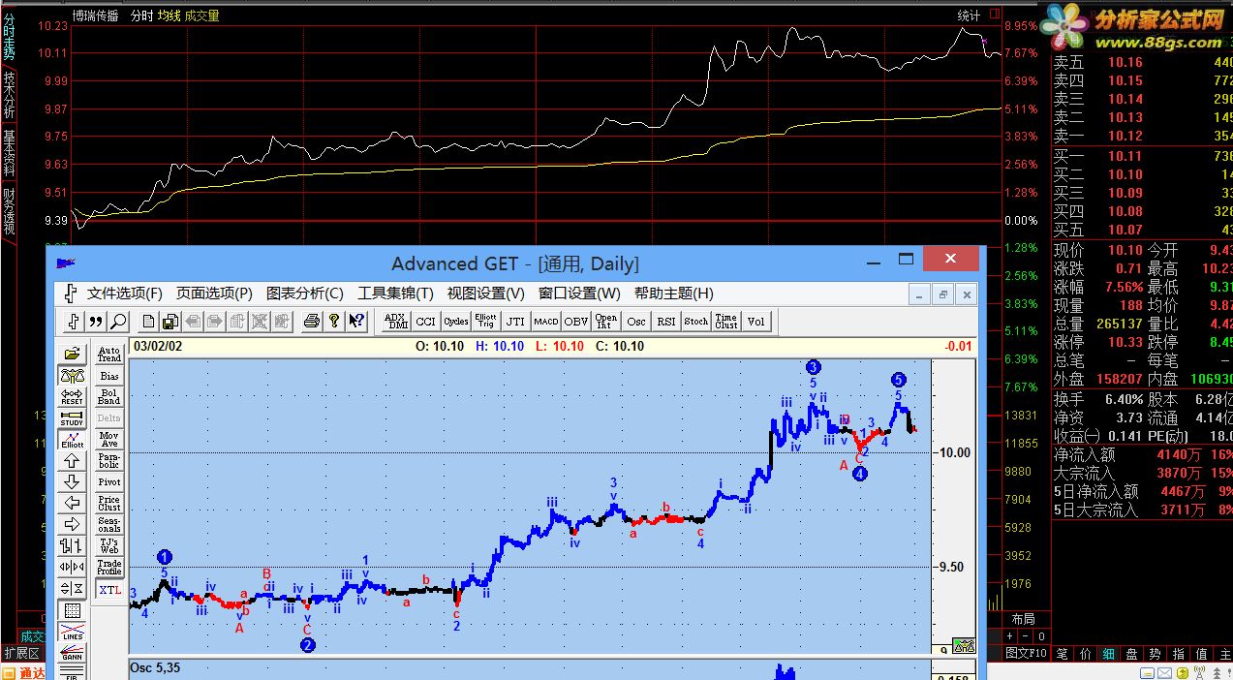Click the right arrow scroll icon
The height and width of the screenshot is (680, 1233).
pos(73,525)
